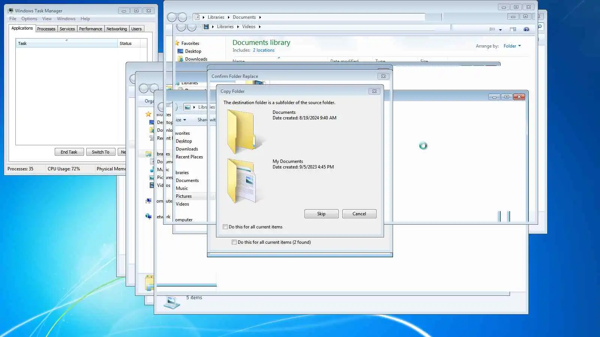Click the 'CPU Usage: 72%' status text

(x=64, y=169)
